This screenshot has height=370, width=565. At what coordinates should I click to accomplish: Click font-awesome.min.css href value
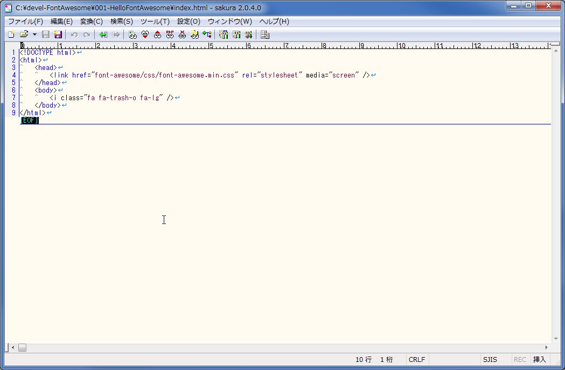(x=165, y=75)
